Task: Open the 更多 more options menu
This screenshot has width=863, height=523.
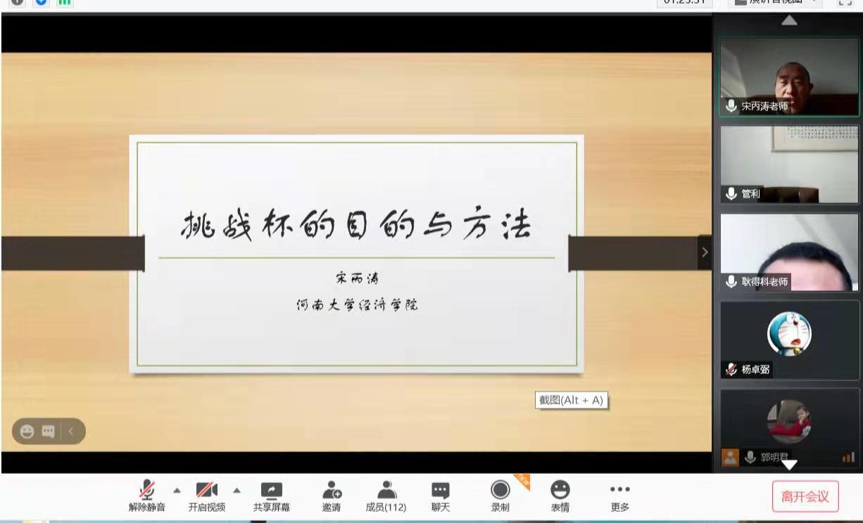Action: [619, 496]
